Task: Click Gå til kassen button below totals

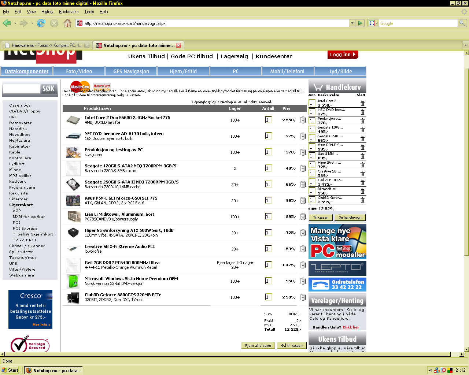Action: point(292,345)
